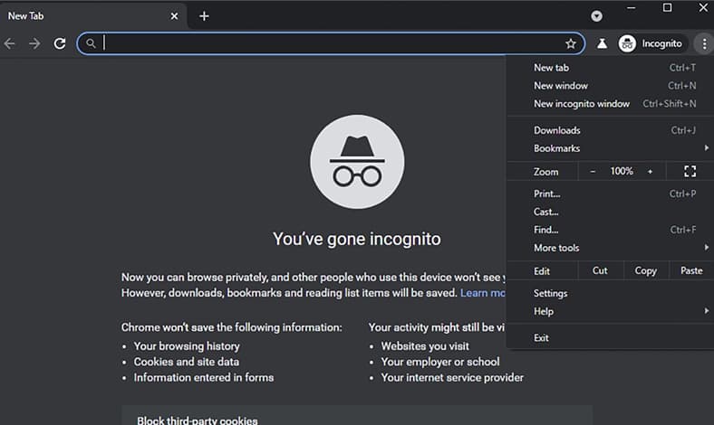Screen dimensions: 714x425
Task: Click the Incognito profile badge
Action: coord(652,43)
